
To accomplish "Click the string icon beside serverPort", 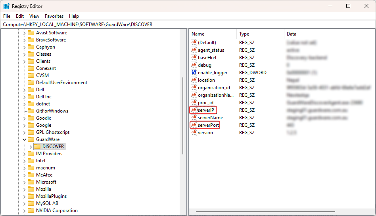I will (x=194, y=125).
